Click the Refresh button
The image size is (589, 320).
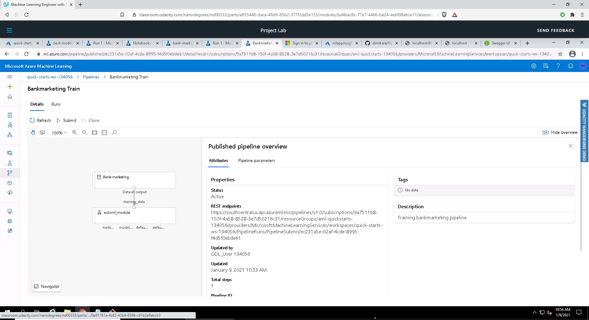point(40,120)
